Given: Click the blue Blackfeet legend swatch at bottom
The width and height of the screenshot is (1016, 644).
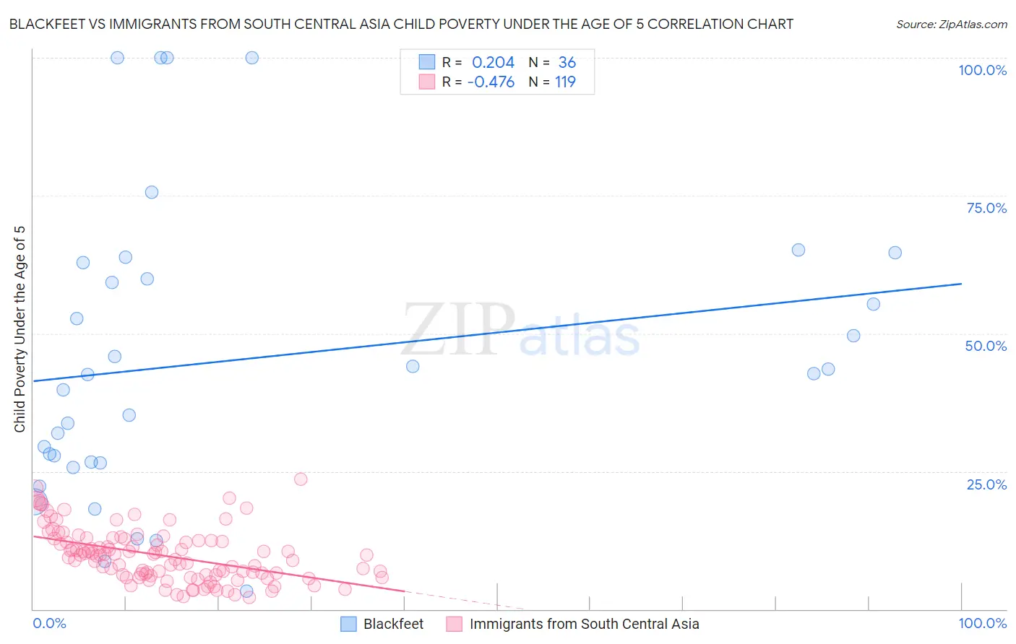Looking at the screenshot, I should (x=348, y=625).
